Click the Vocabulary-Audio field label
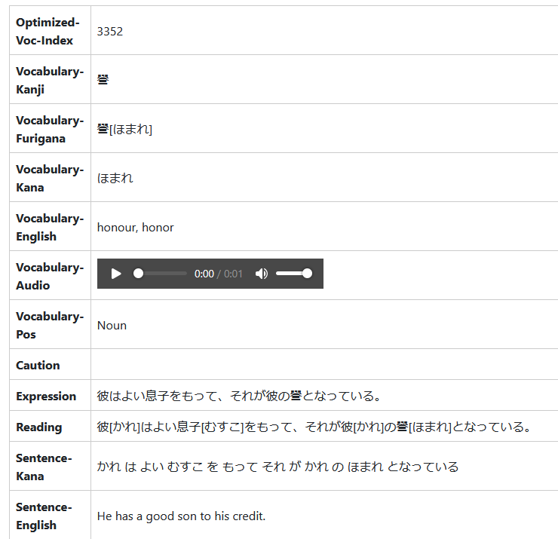Image resolution: width=558 pixels, height=539 pixels. [50, 276]
